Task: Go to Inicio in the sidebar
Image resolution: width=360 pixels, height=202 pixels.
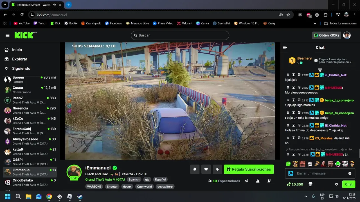Action: point(17,50)
